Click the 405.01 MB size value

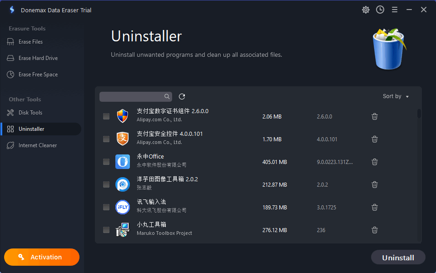pyautogui.click(x=275, y=162)
